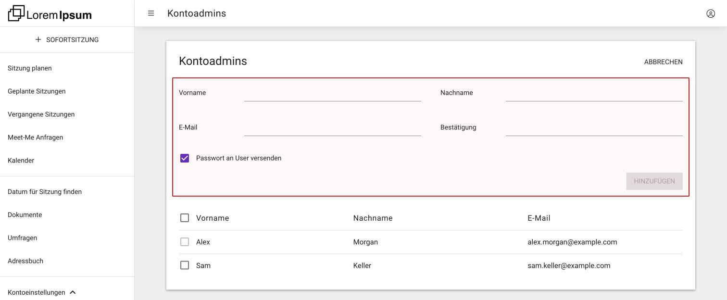
Task: Toggle the hamburger menu icon
Action: pyautogui.click(x=151, y=13)
